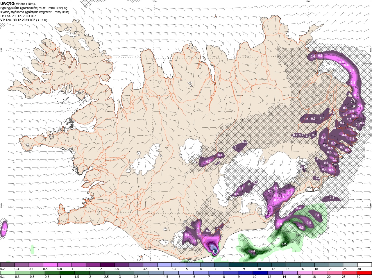This screenshot has height=279, width=372.
Task: Select the grey-purple 0.2 swatch in upper scale
Action: 7,265
